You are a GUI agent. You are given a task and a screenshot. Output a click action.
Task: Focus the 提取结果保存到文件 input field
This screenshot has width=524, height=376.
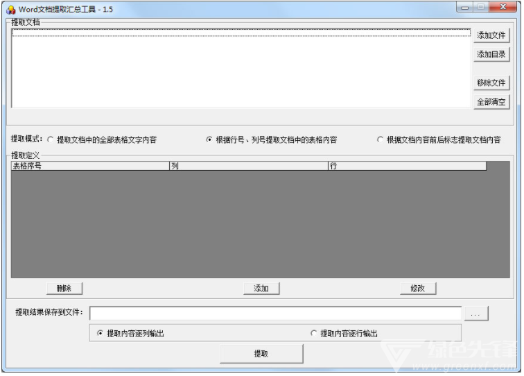pos(275,314)
